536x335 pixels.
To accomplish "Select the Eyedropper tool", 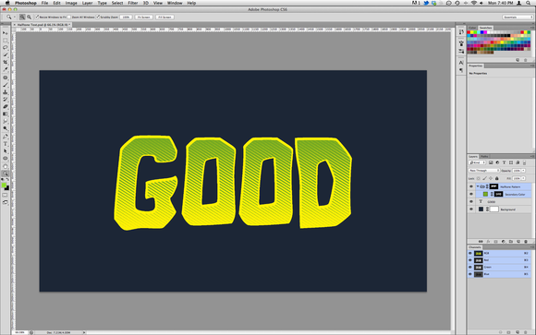I will [6, 69].
